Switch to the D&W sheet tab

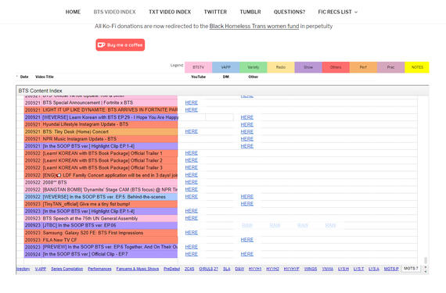[x=239, y=269]
